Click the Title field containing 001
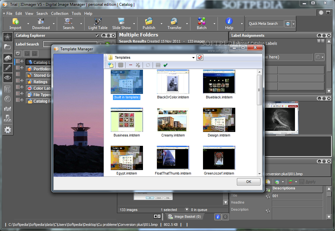The image size is (335, 231). [x=297, y=196]
